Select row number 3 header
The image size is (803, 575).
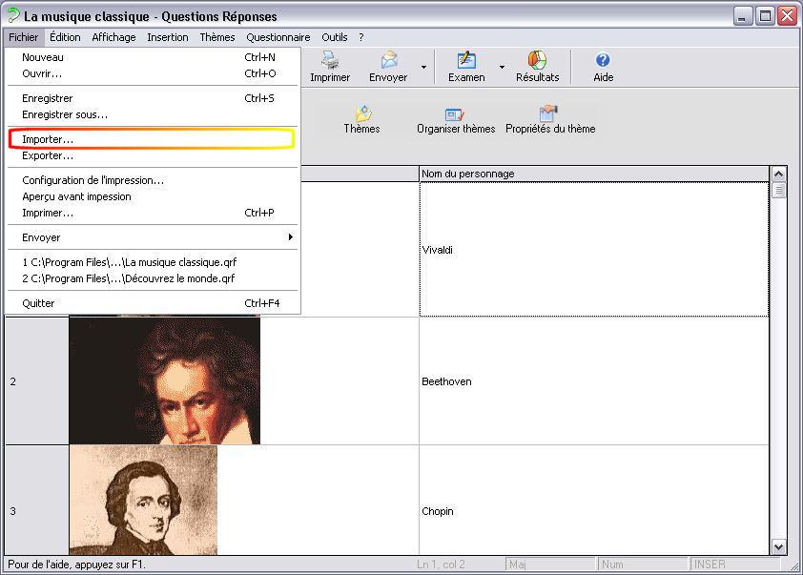point(37,501)
